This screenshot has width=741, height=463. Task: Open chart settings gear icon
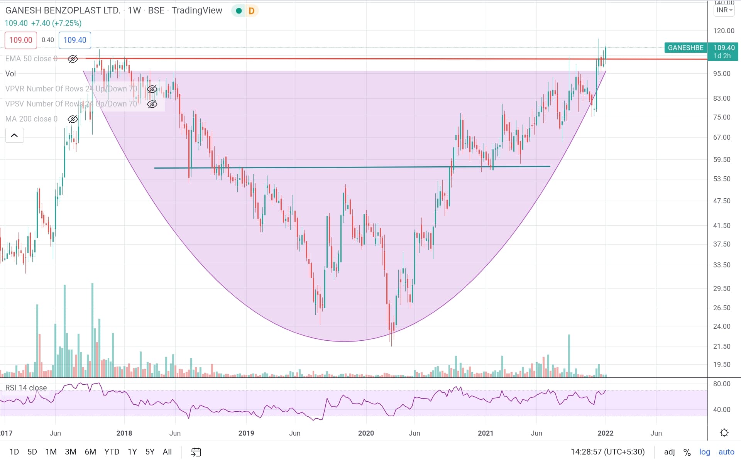tap(724, 433)
